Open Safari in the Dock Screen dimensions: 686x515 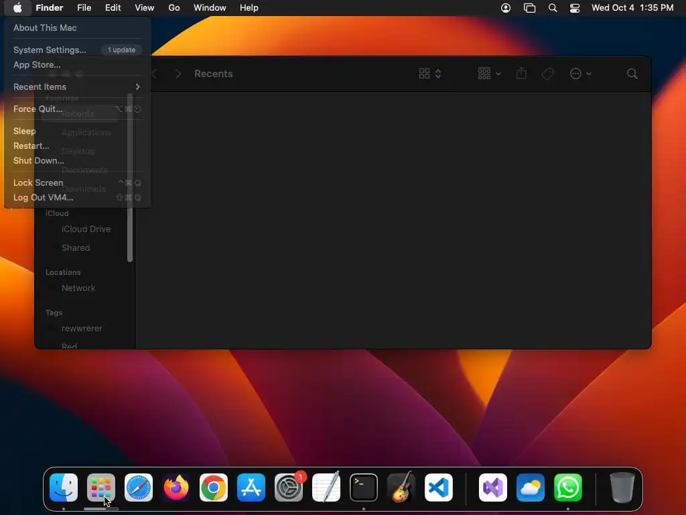(x=139, y=488)
